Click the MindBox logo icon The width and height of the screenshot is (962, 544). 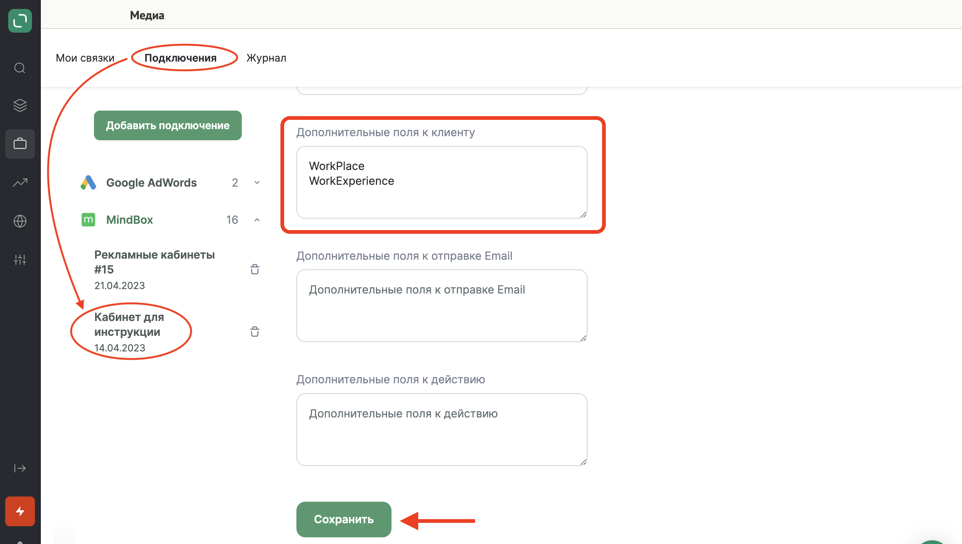pos(88,220)
